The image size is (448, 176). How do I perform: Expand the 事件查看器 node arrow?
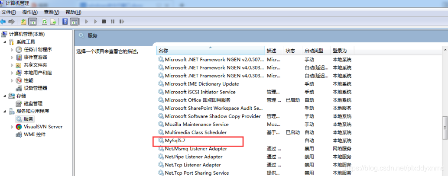click(x=12, y=58)
